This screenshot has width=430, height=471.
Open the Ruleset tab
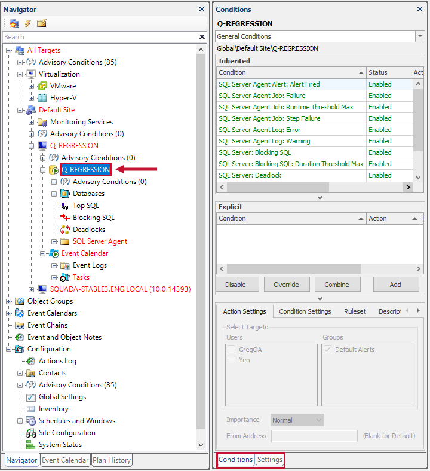point(355,311)
